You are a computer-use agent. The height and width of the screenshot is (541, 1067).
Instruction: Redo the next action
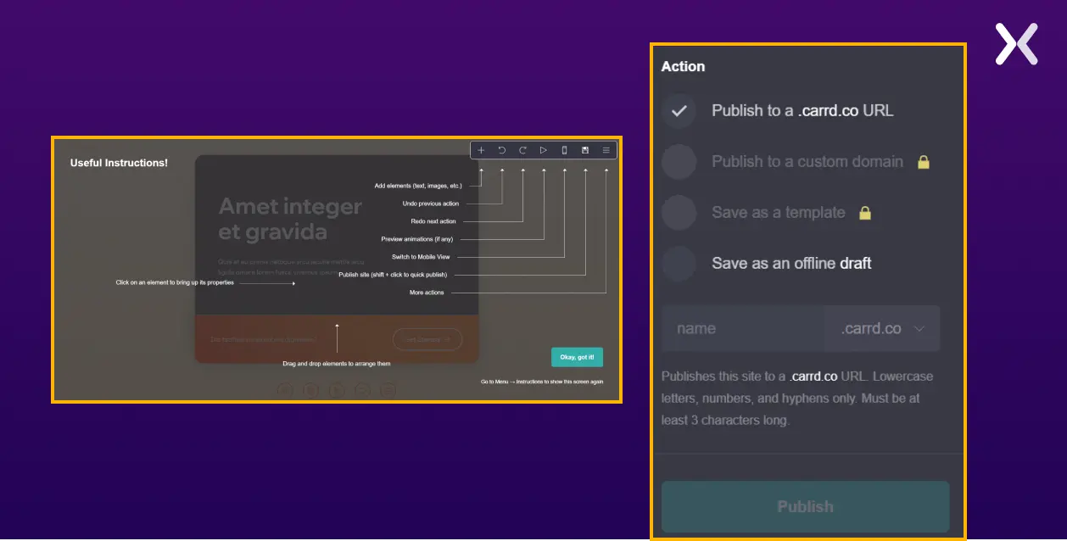click(522, 150)
